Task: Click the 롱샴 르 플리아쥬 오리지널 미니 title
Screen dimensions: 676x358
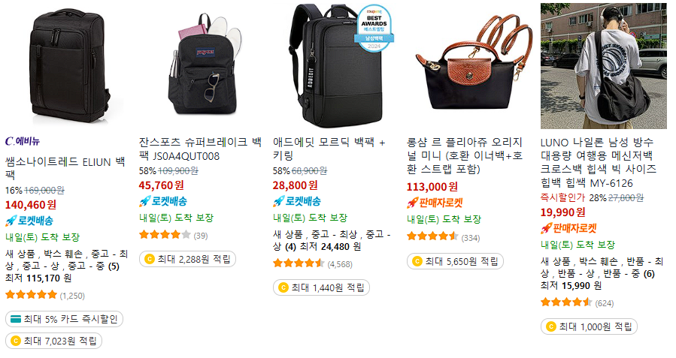Action: pos(465,155)
